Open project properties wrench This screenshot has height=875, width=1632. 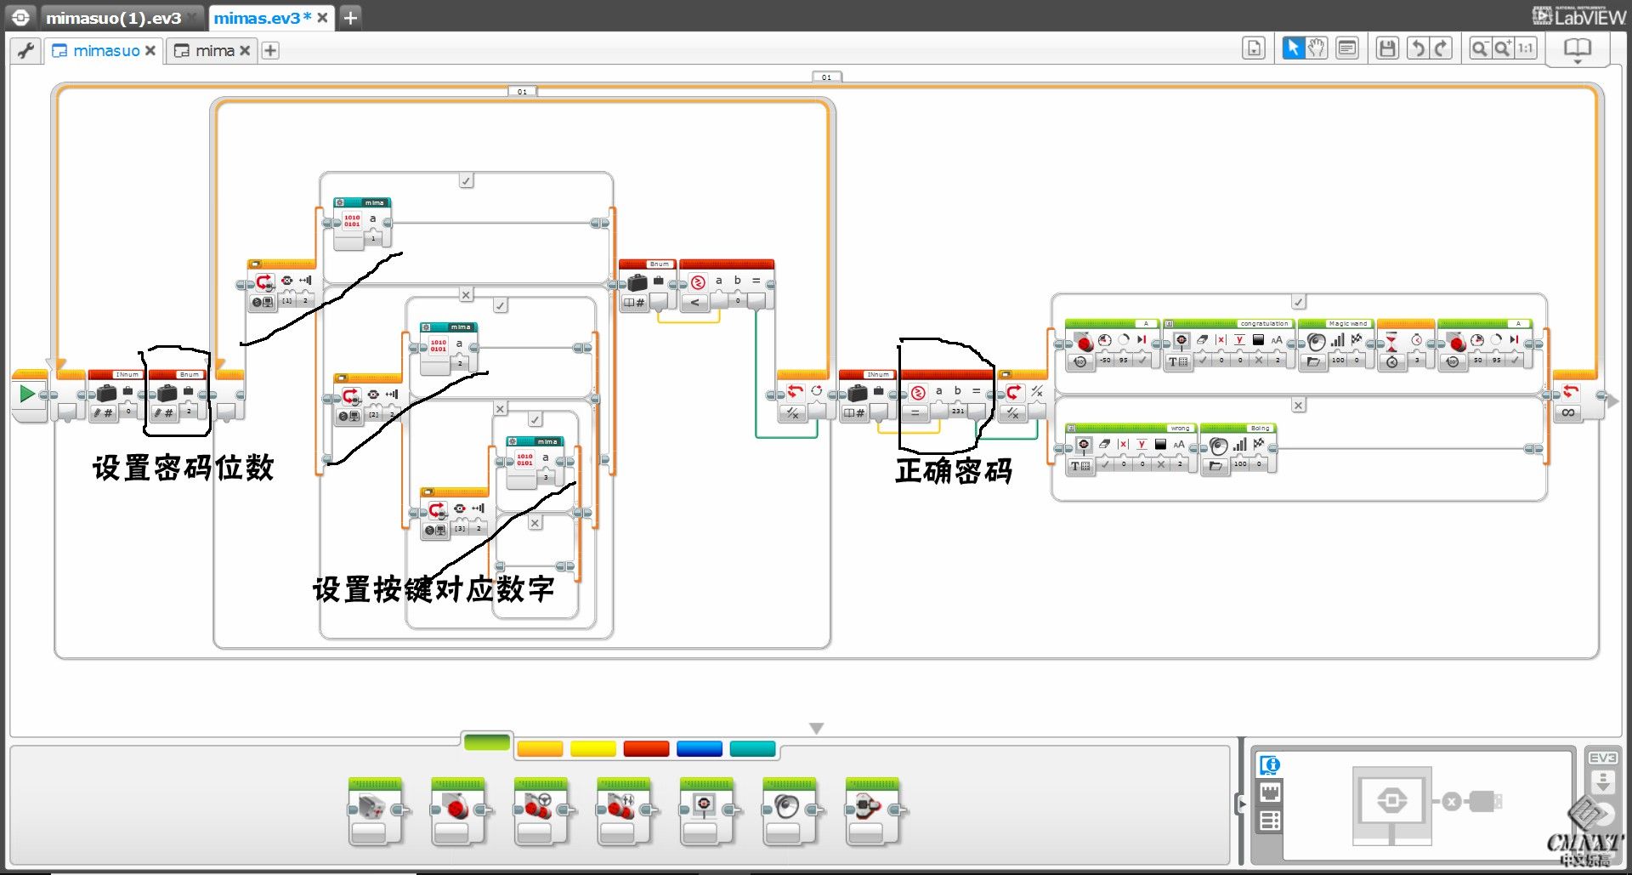pyautogui.click(x=26, y=50)
